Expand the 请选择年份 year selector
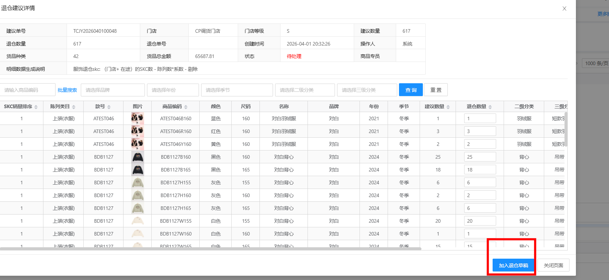 [x=173, y=90]
